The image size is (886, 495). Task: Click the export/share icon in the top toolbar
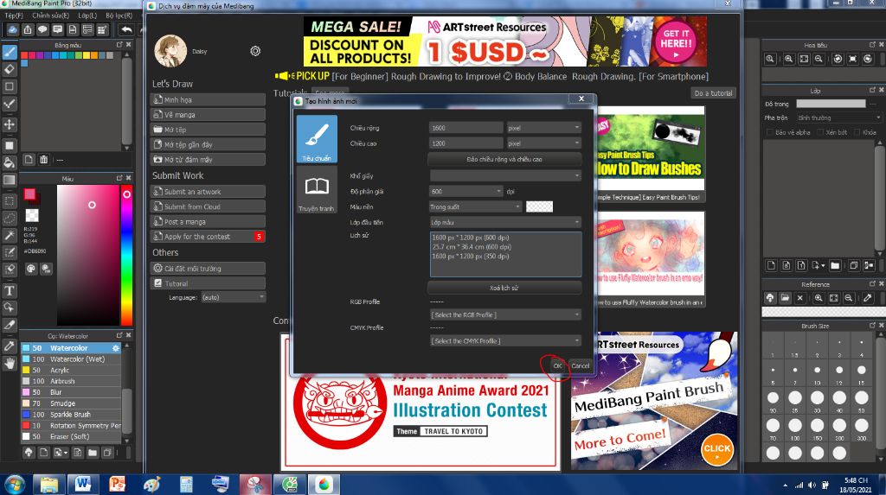[28, 29]
